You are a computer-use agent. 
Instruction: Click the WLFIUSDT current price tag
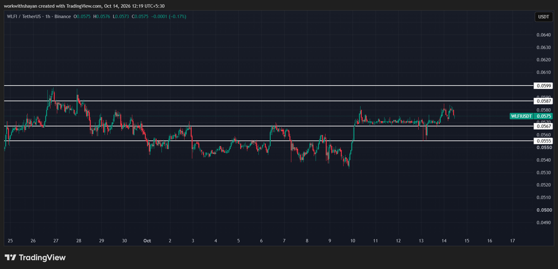click(x=531, y=116)
